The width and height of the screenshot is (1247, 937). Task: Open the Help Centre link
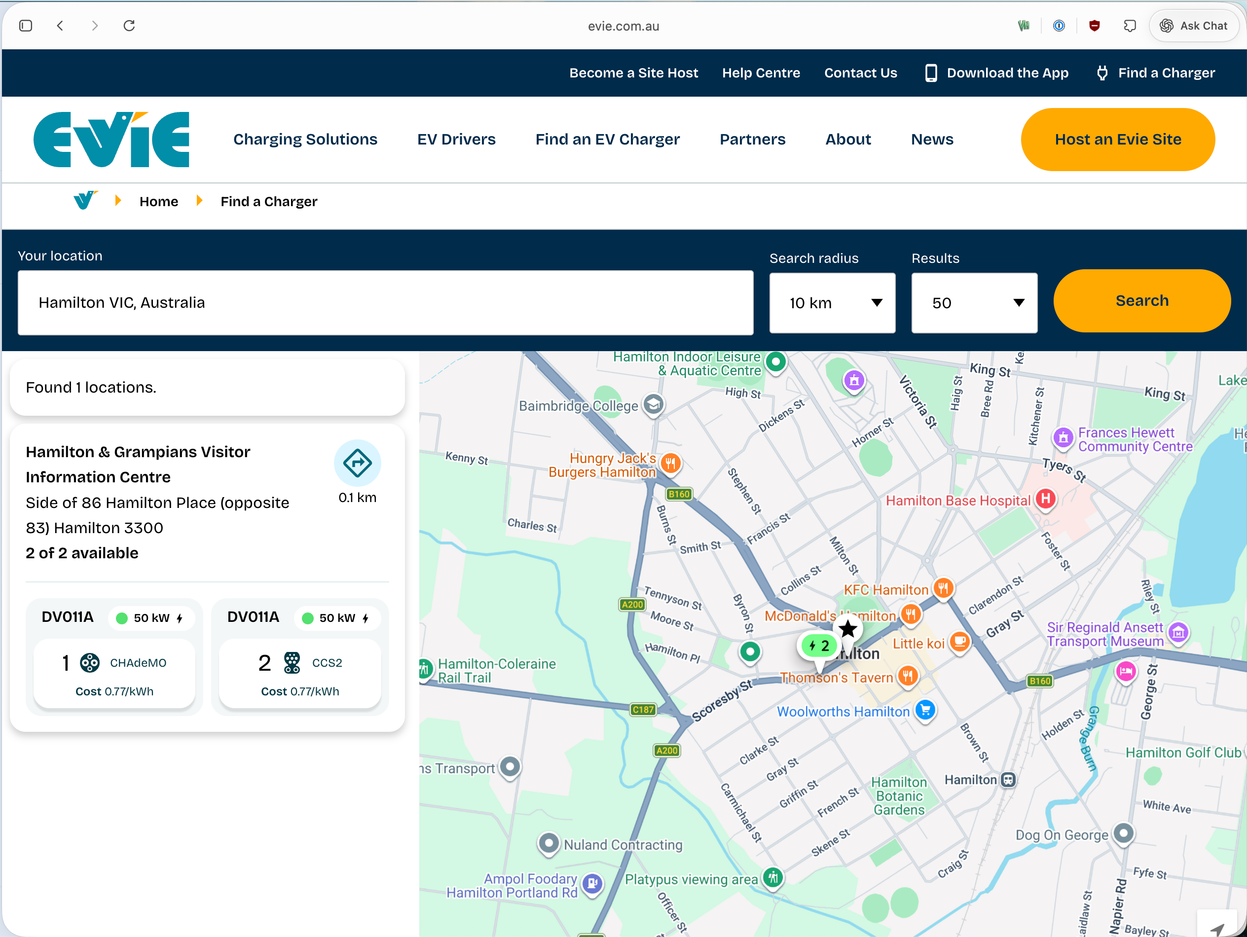tap(761, 72)
